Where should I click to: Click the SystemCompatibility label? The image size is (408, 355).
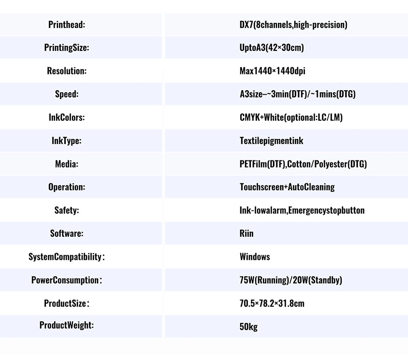pos(66,257)
